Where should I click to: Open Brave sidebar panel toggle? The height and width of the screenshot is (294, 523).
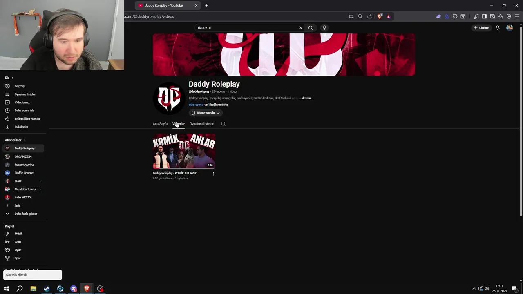pos(484,16)
